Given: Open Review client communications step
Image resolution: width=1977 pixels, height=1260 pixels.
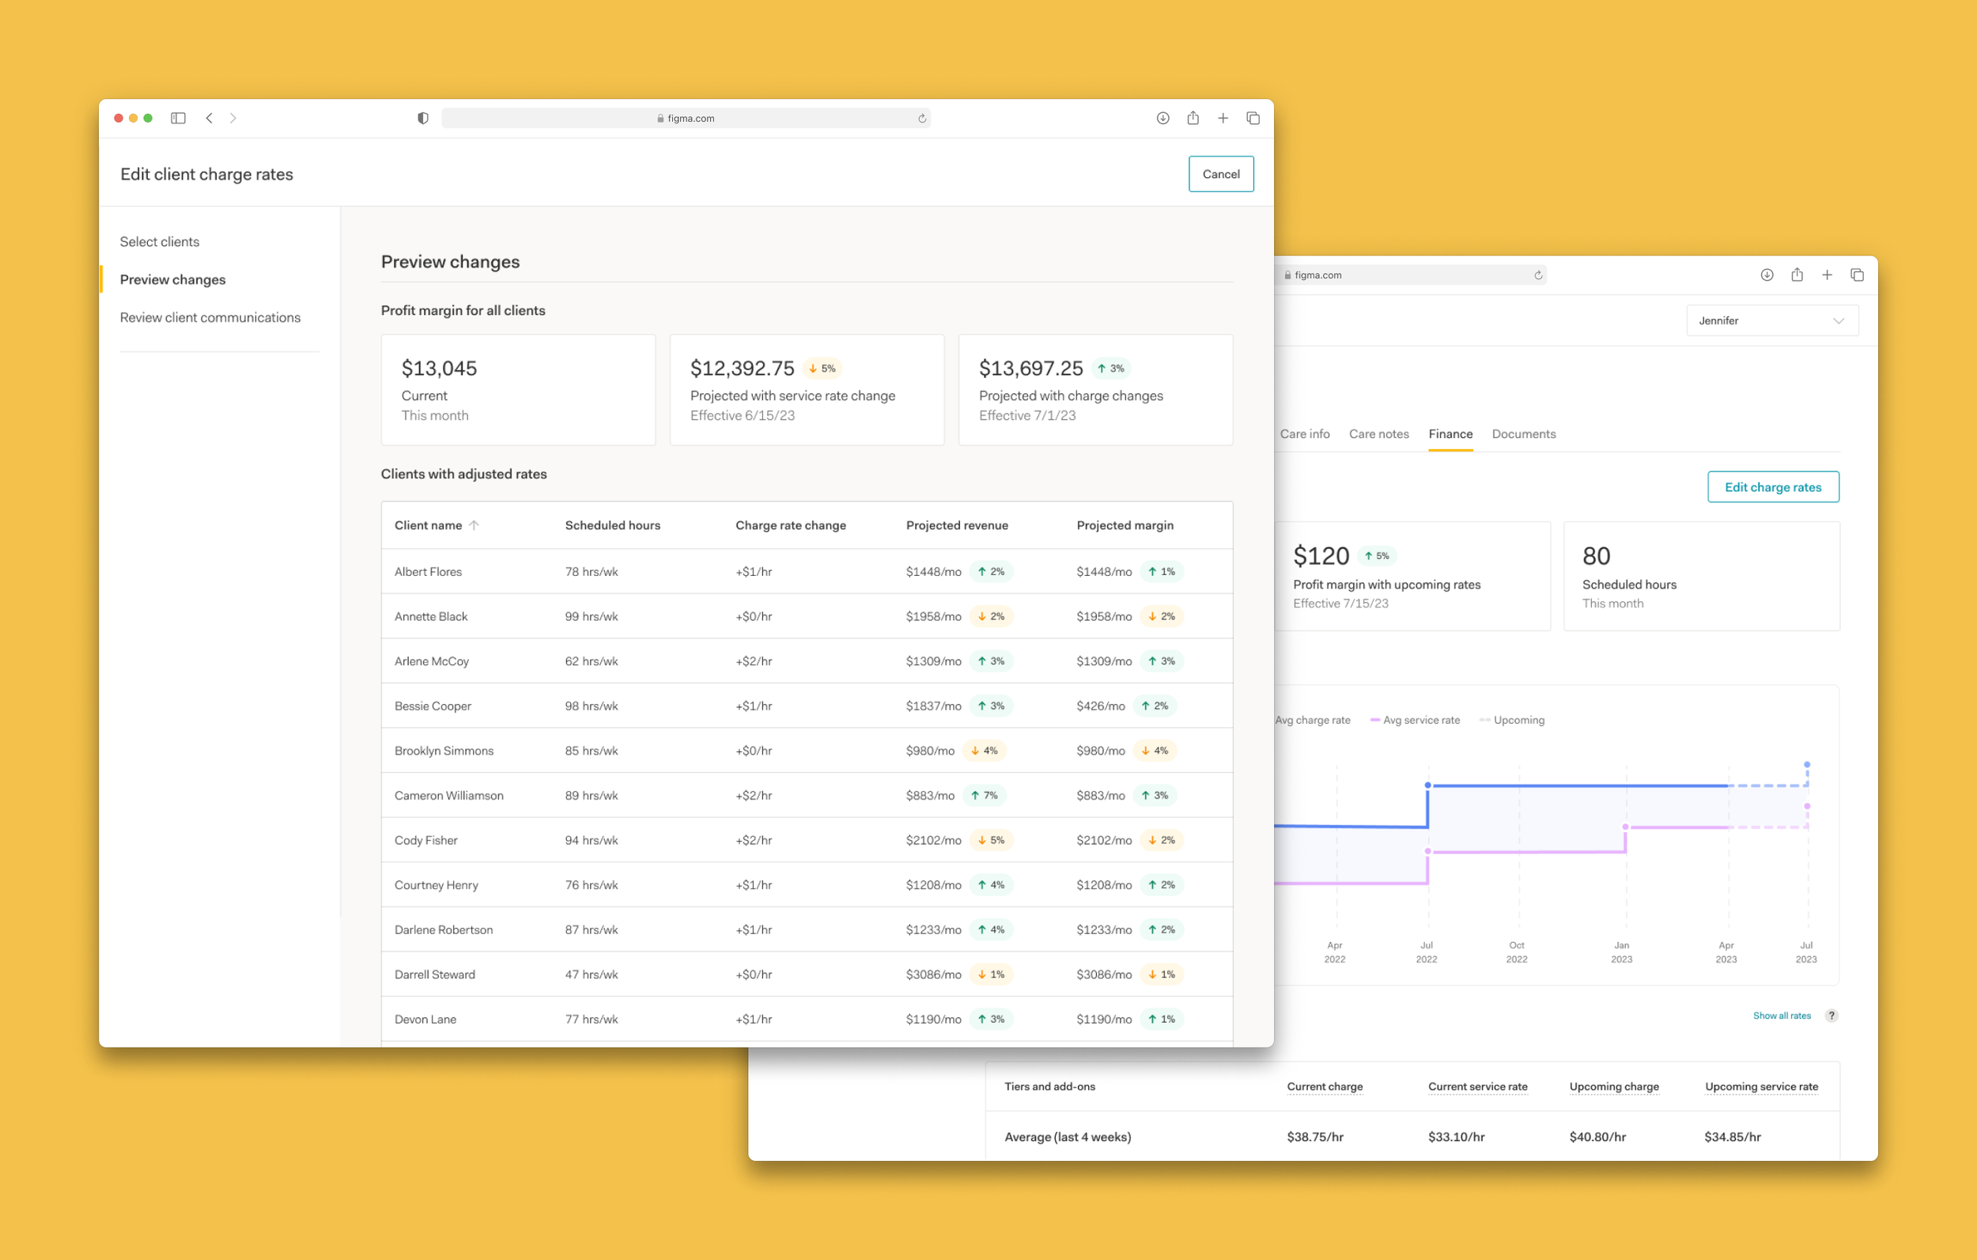Looking at the screenshot, I should (210, 318).
